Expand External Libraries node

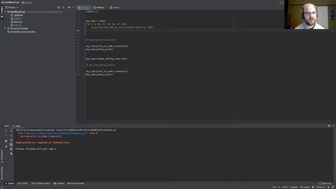[x=5, y=28]
